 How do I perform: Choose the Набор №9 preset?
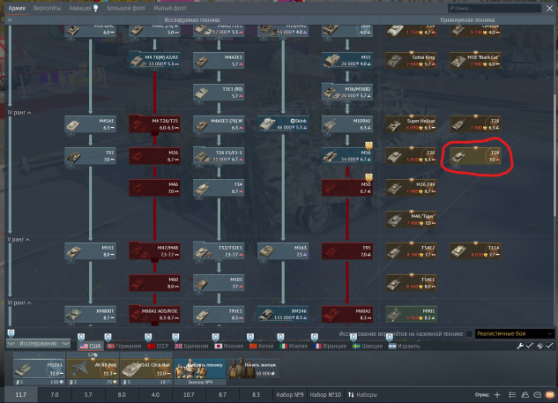point(290,395)
